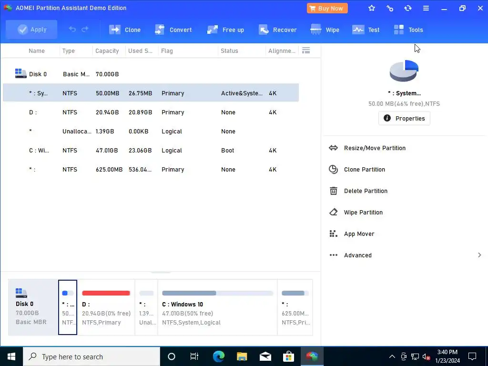The height and width of the screenshot is (366, 488).
Task: Select the D: partition block in disk map
Action: tap(106, 307)
